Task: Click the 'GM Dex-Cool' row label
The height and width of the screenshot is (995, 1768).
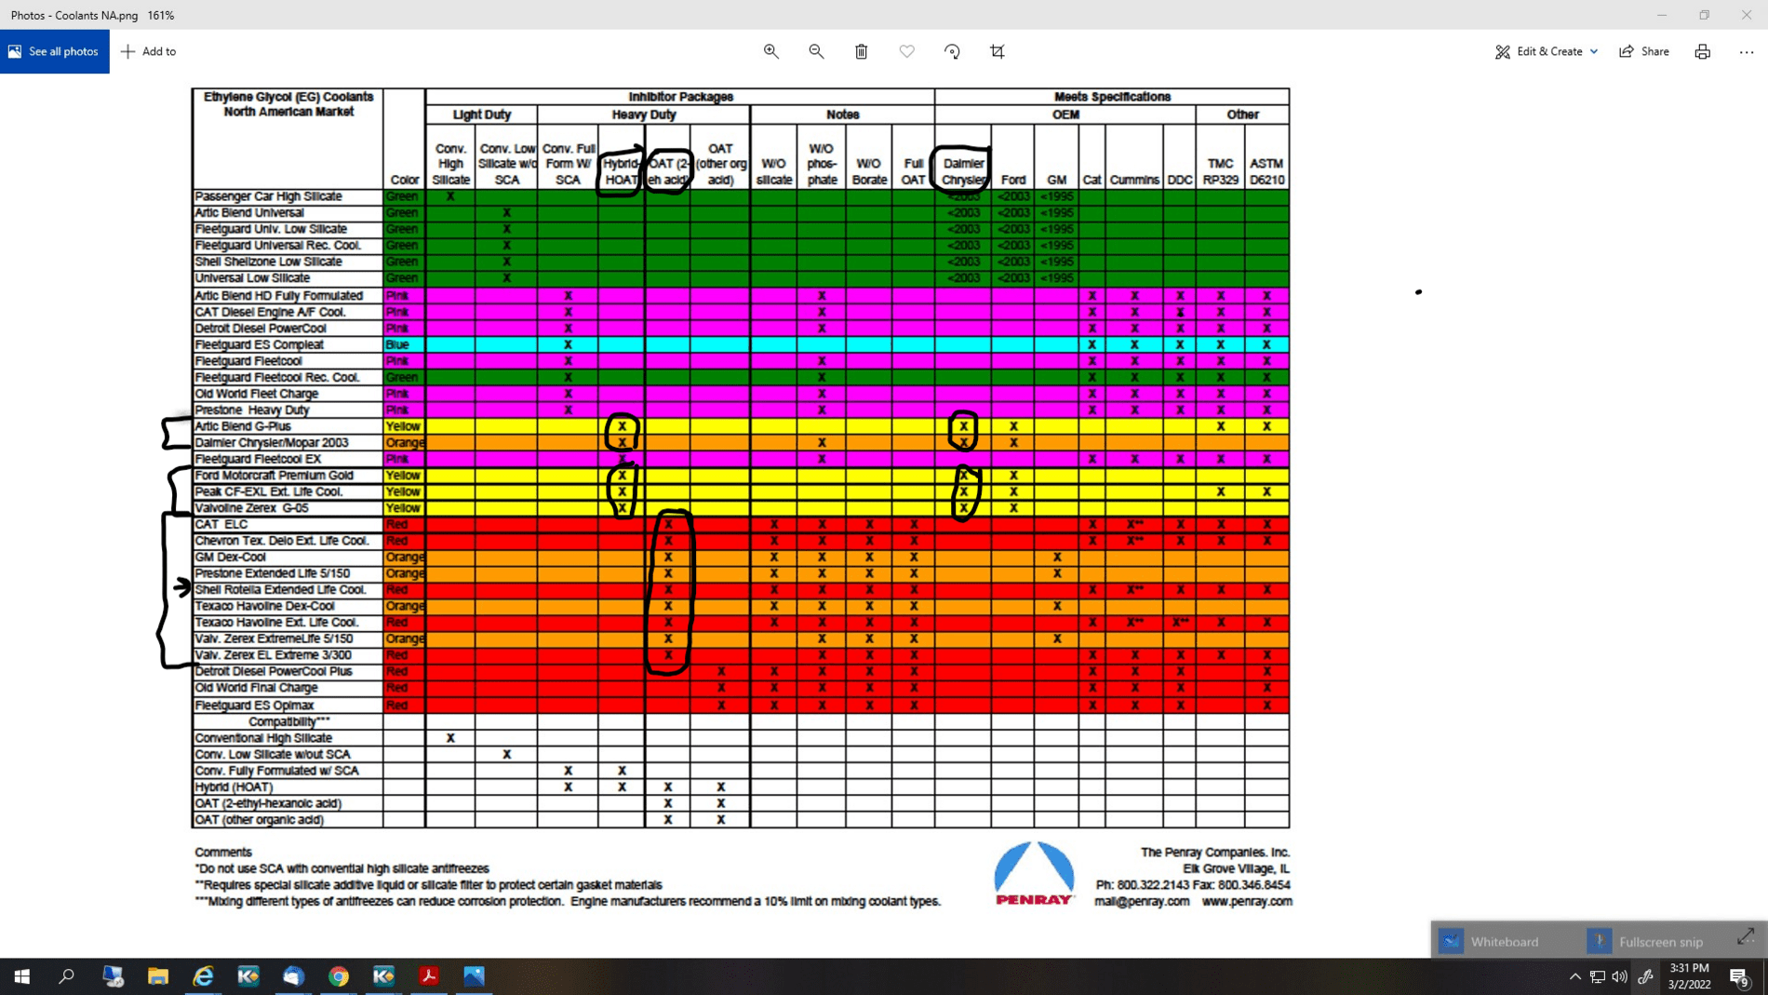Action: click(231, 557)
